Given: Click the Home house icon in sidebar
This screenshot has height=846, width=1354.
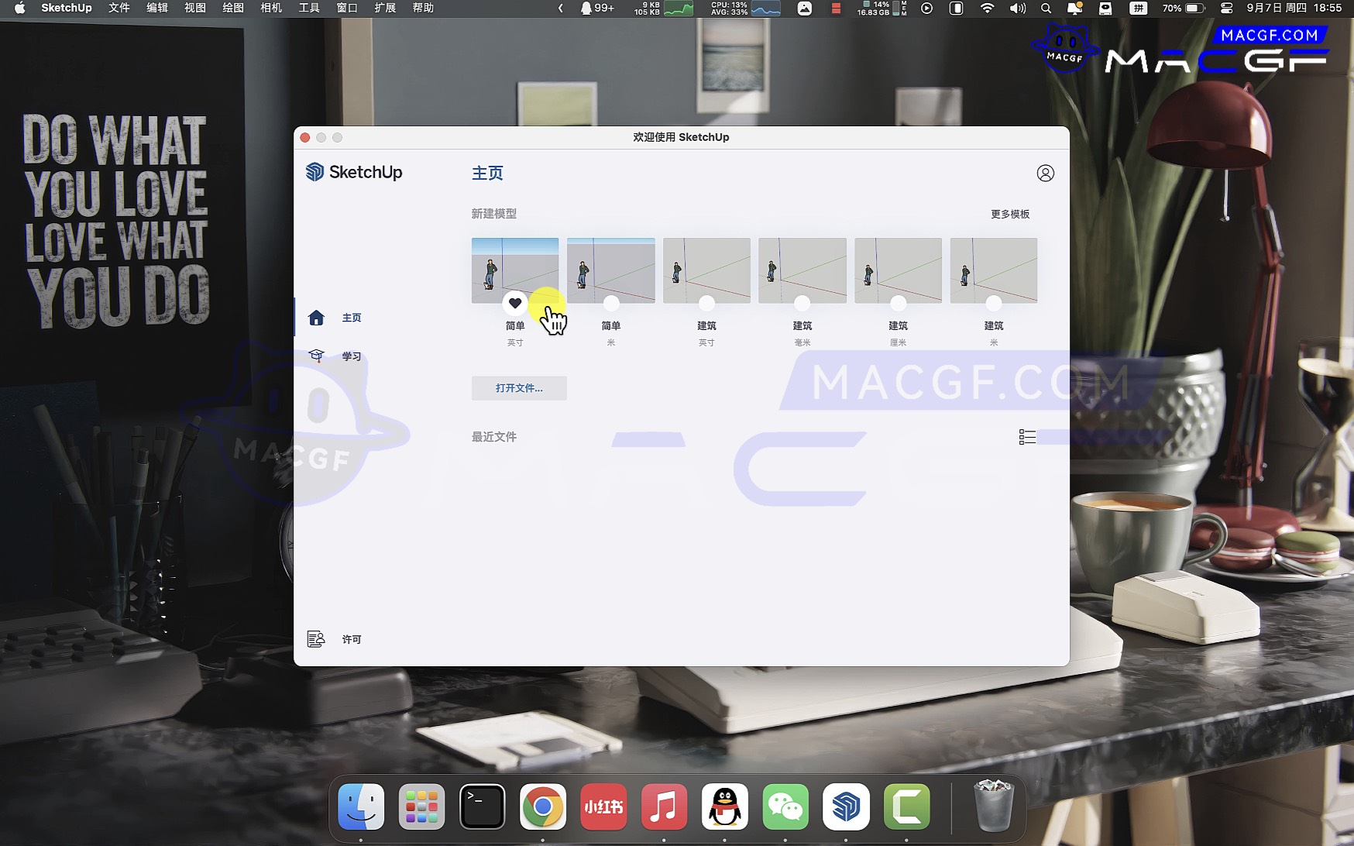Looking at the screenshot, I should click(x=316, y=318).
